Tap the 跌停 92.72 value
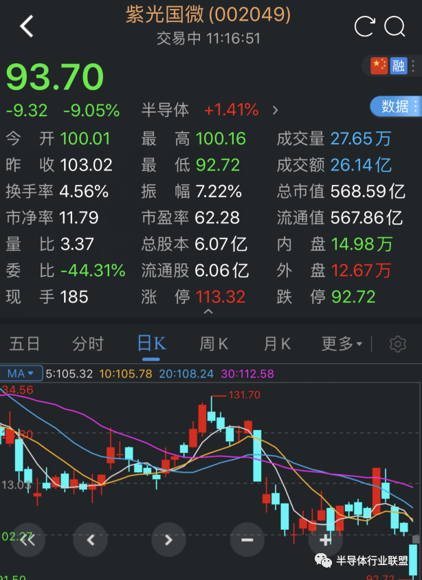The width and height of the screenshot is (422, 580). [x=353, y=297]
